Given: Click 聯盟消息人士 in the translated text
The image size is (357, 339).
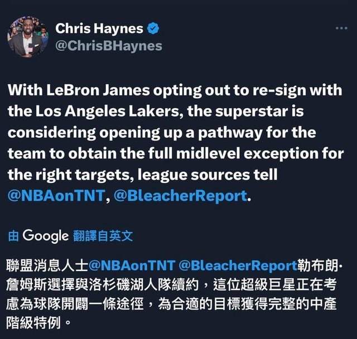Looking at the screenshot, I should point(47,265).
